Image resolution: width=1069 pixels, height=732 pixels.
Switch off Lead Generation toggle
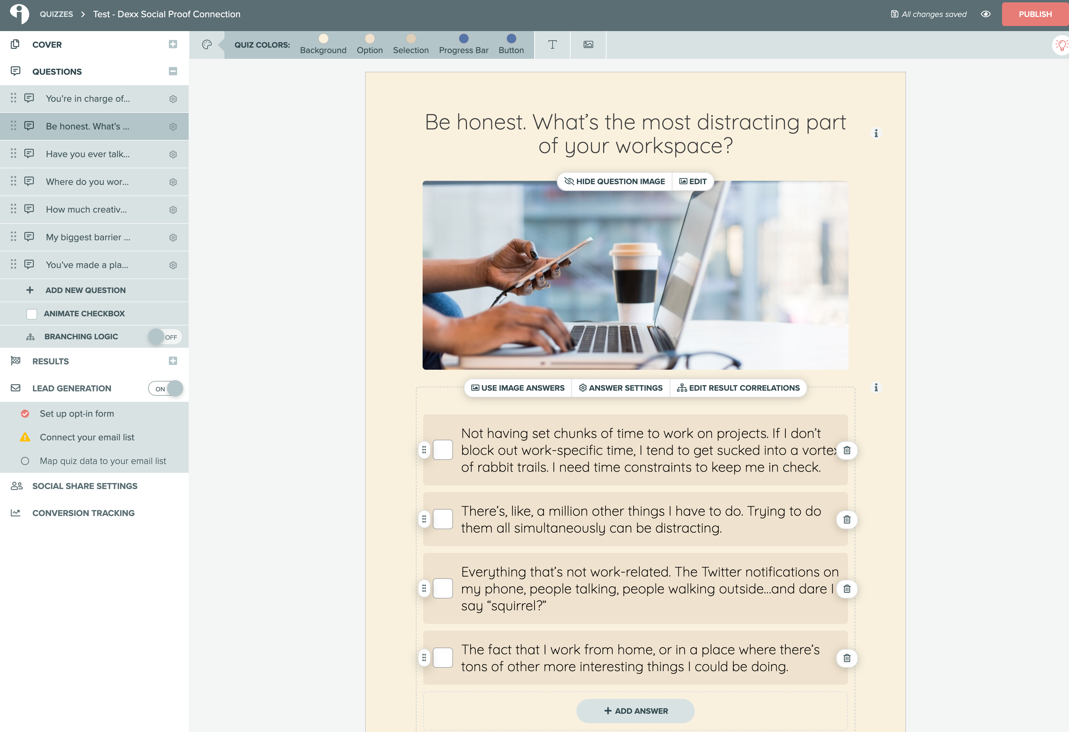pos(165,389)
